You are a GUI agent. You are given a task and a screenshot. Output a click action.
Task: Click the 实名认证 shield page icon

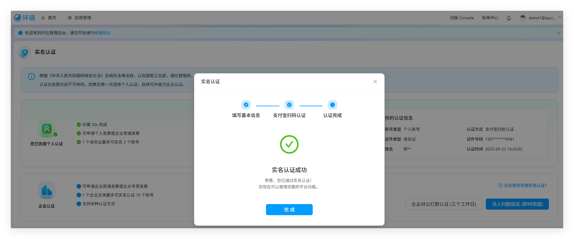coord(25,52)
